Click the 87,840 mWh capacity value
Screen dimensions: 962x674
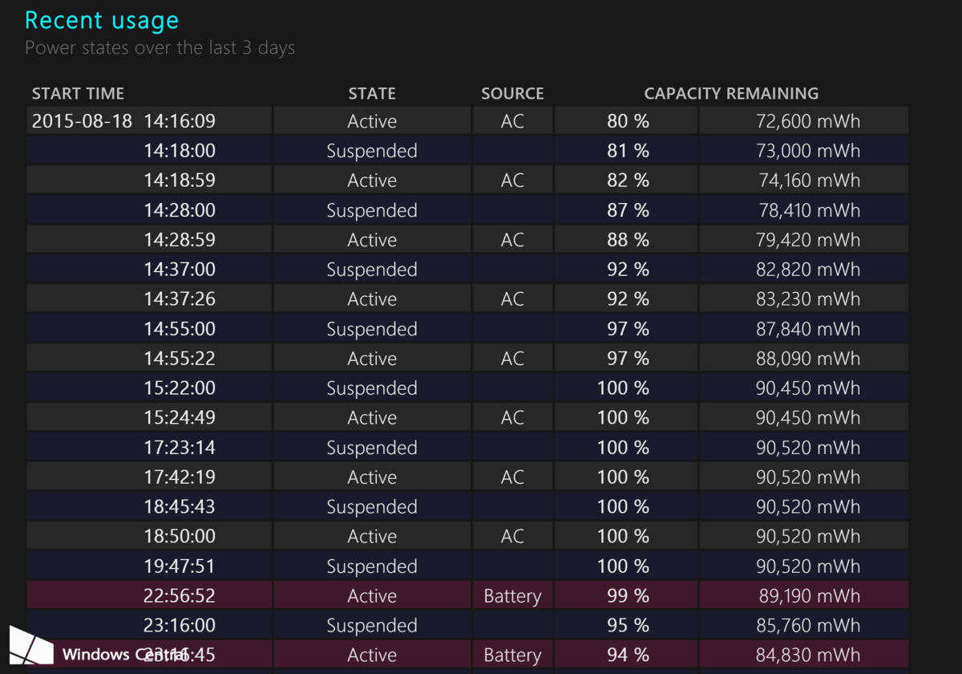point(807,329)
